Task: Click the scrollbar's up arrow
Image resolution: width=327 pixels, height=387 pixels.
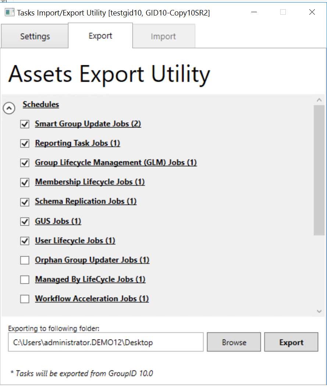Action: coord(320,99)
